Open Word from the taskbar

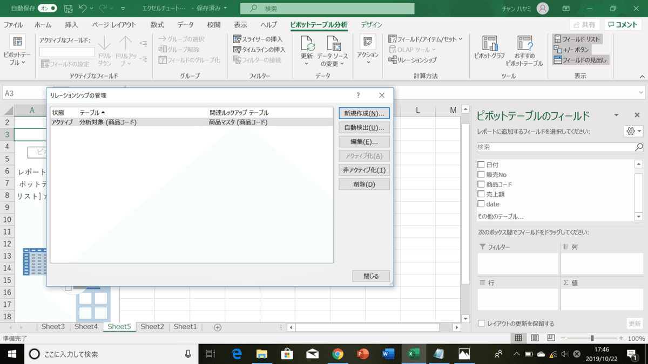coord(388,354)
